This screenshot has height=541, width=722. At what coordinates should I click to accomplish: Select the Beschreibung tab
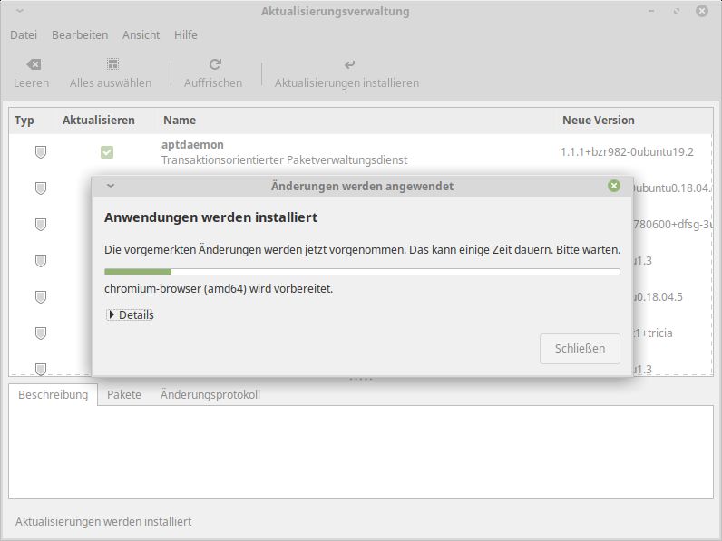coord(54,395)
